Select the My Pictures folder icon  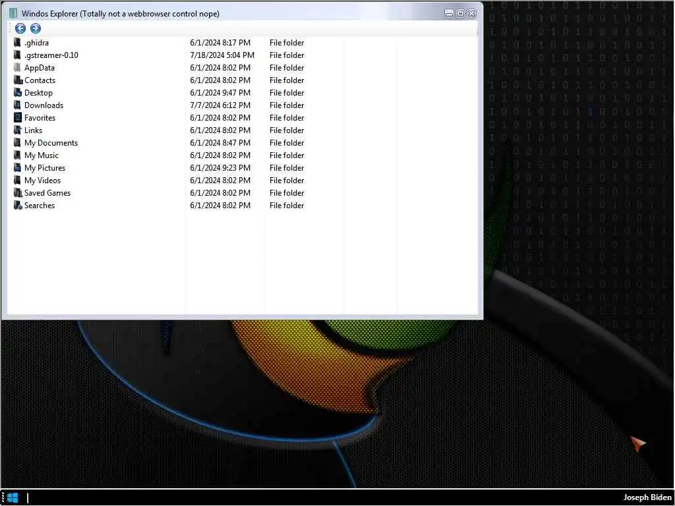[17, 167]
